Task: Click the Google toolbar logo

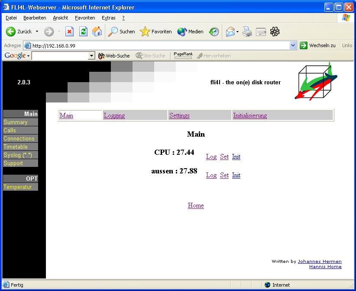Action: (x=15, y=55)
